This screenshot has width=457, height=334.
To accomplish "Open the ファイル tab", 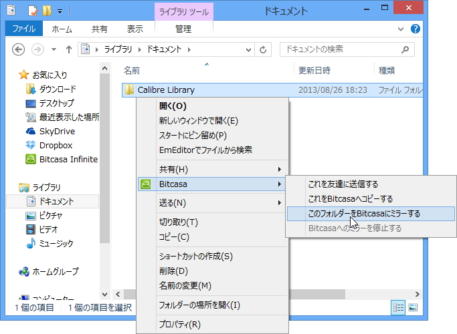I will click(x=24, y=29).
